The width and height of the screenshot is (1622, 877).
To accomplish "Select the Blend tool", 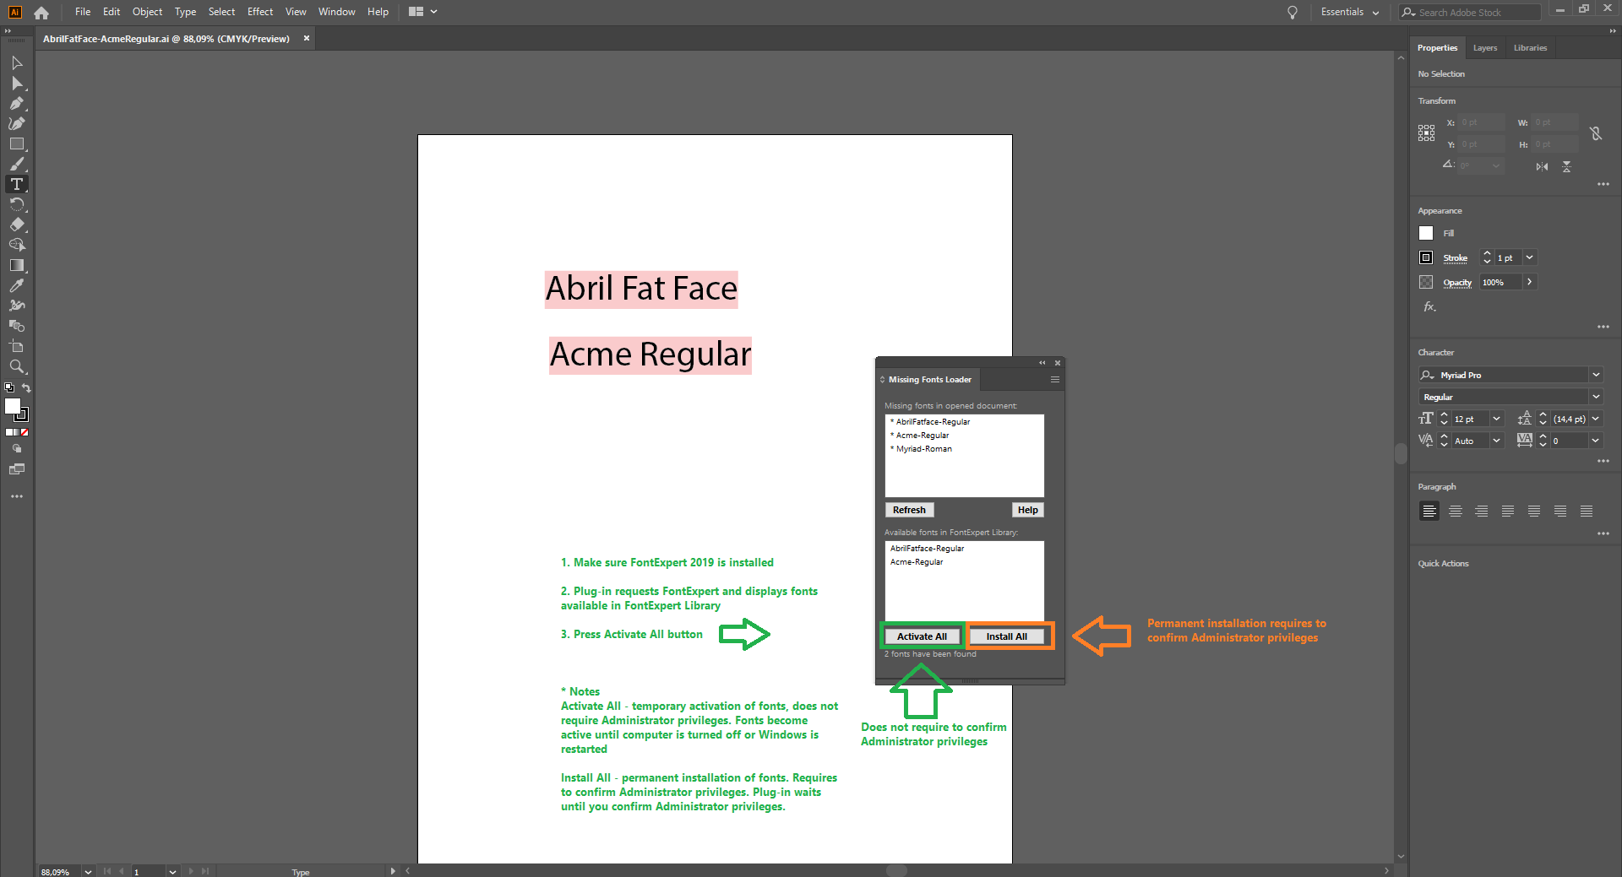I will click(16, 326).
